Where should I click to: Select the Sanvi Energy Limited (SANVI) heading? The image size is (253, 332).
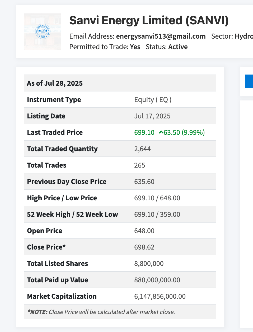149,20
